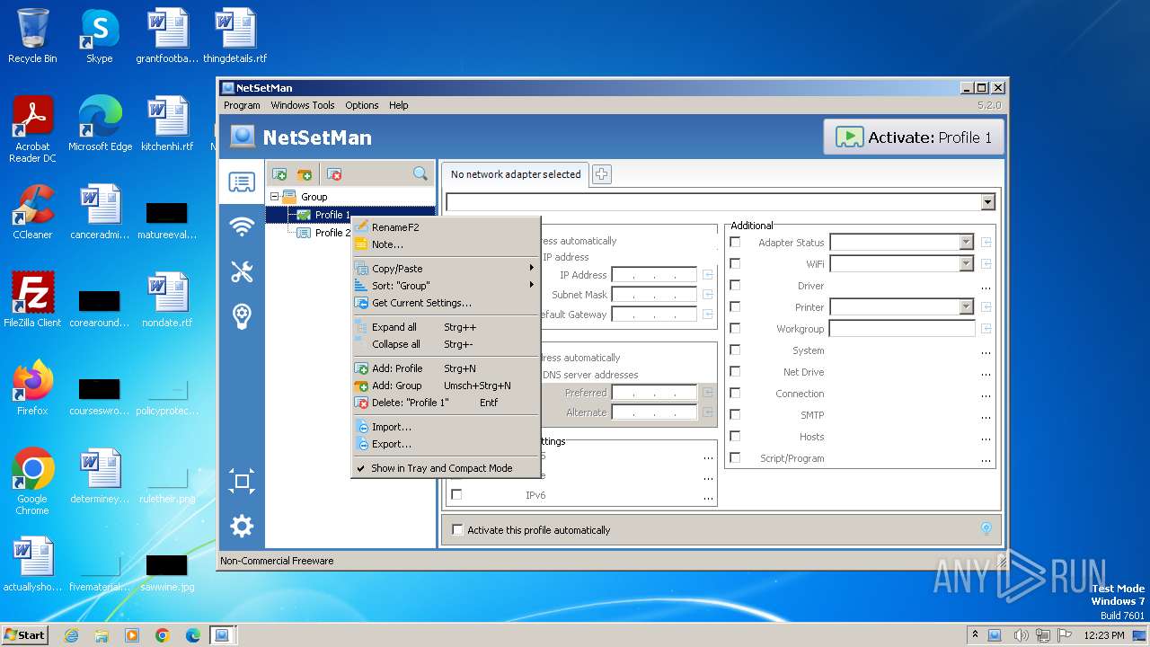Image resolution: width=1150 pixels, height=647 pixels.
Task: Expand the Copy/Paste submenu
Action: pos(446,269)
